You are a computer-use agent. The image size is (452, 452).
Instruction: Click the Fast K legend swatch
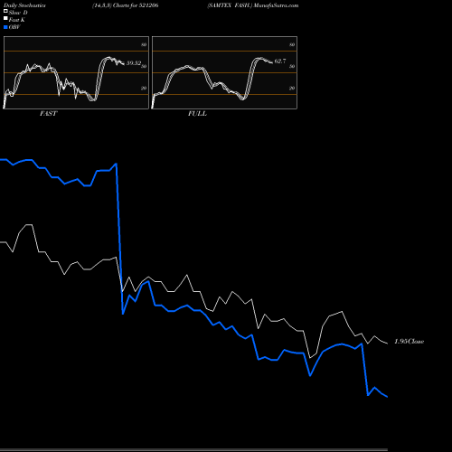click(5, 18)
